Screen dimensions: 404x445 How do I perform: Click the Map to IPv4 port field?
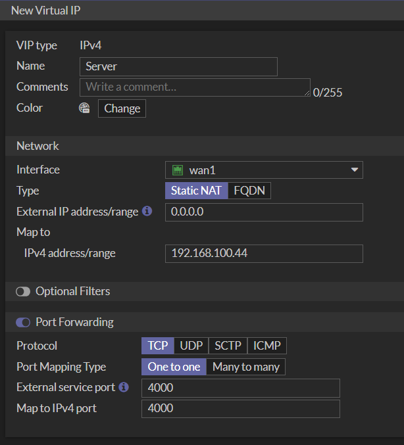coord(240,409)
